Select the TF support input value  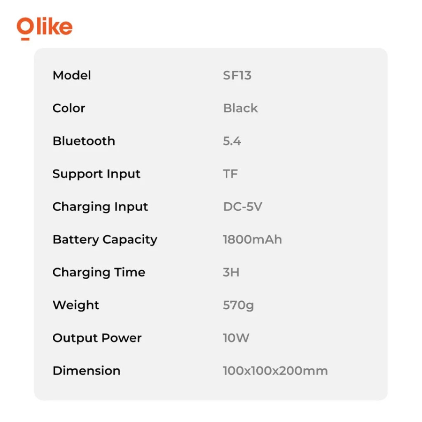230,174
